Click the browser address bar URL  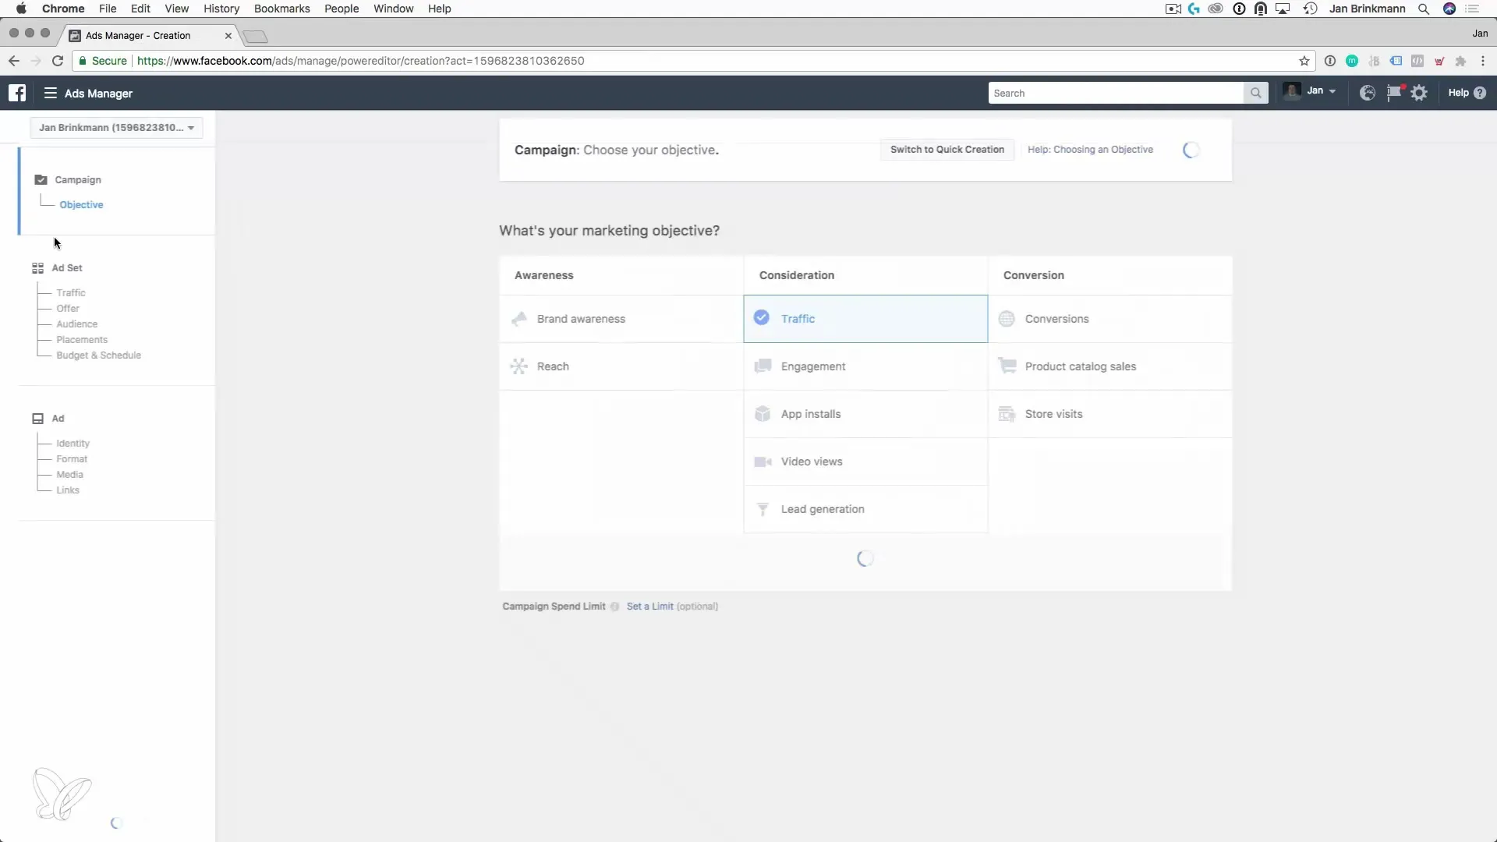[360, 61]
